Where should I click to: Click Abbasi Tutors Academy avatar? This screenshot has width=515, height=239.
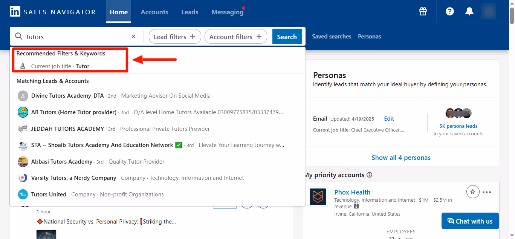[x=23, y=161]
